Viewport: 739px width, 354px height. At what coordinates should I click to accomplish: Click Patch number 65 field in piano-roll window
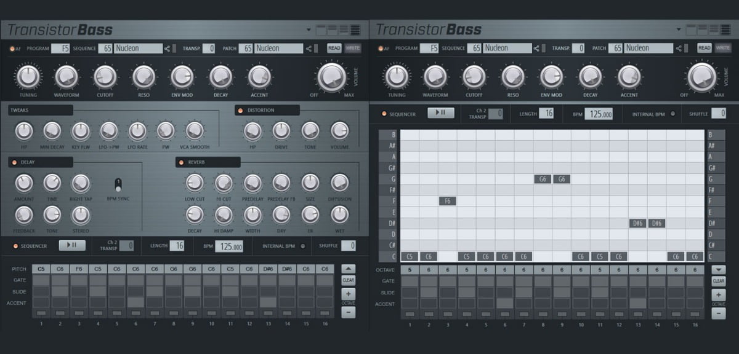coord(615,49)
